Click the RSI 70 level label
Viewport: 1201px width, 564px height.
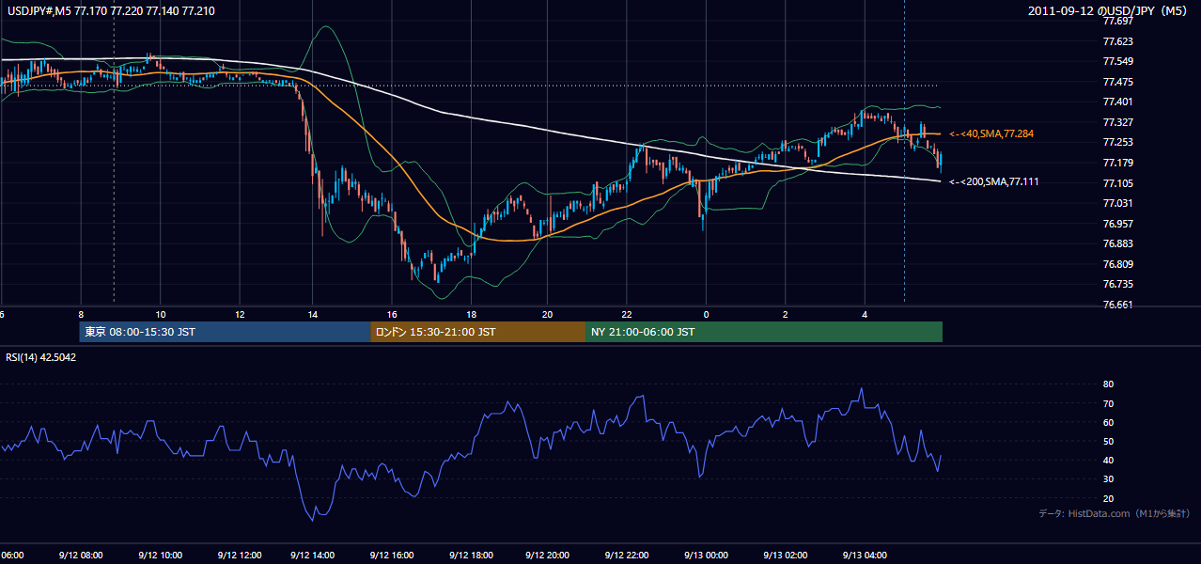[x=1109, y=403]
